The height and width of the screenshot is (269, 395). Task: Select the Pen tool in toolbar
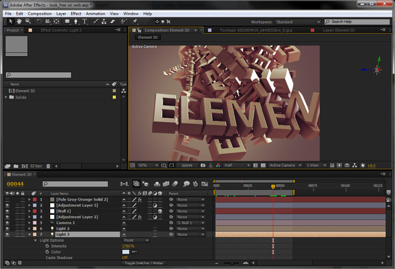point(75,21)
